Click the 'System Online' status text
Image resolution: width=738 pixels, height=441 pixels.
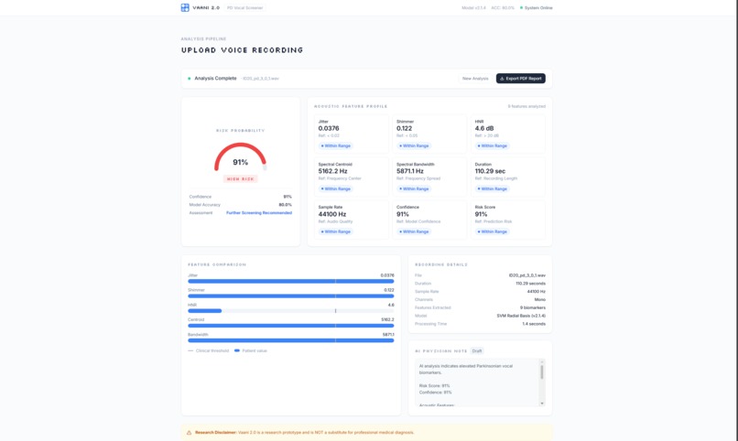coord(538,8)
